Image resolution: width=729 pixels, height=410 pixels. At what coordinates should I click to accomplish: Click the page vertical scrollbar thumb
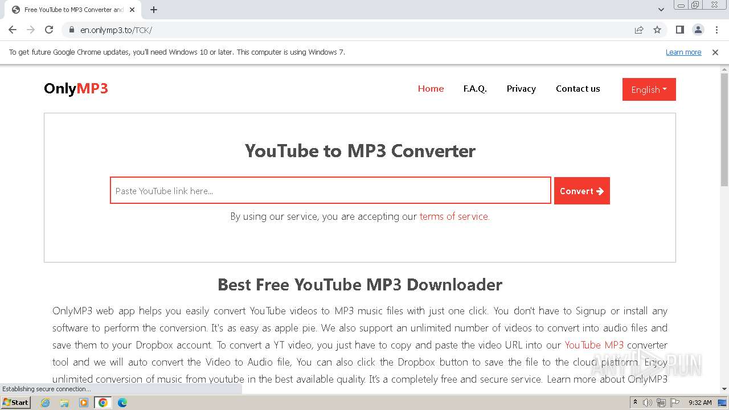(x=724, y=129)
